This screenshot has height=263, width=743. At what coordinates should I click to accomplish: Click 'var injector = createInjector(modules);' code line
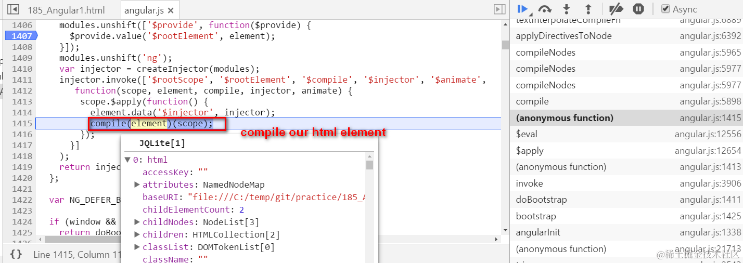159,69
